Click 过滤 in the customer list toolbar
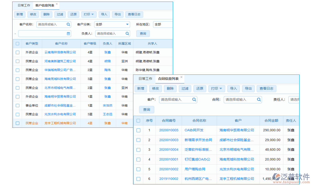The width and height of the screenshot is (313, 187). (60, 14)
